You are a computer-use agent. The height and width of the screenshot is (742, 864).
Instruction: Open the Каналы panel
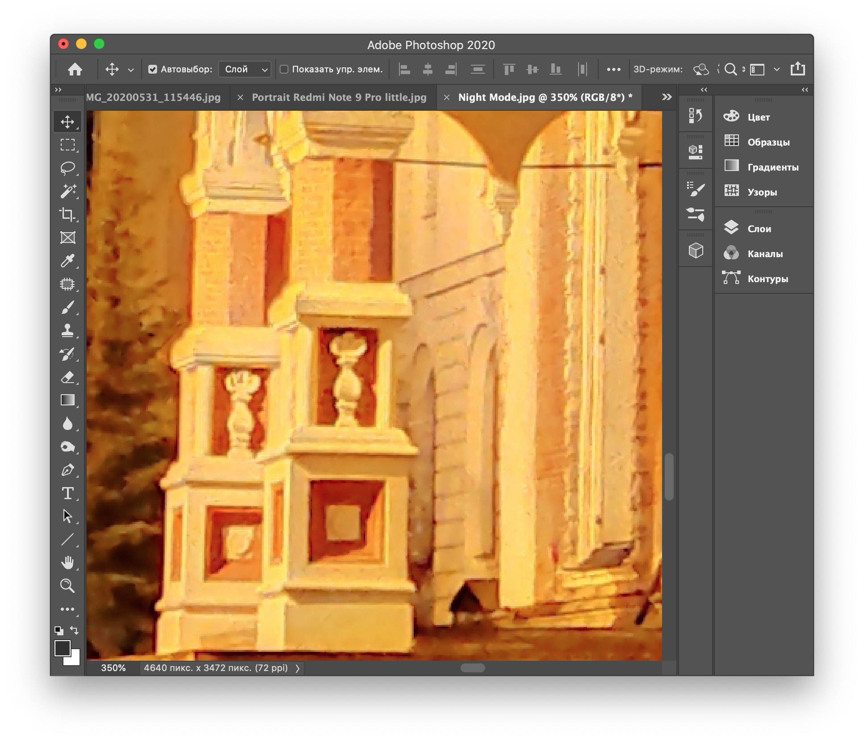click(x=765, y=254)
